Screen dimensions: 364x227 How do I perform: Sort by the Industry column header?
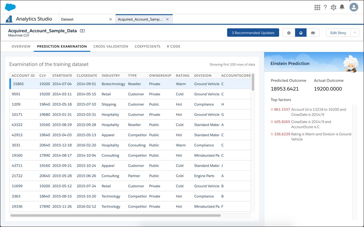tap(111, 75)
